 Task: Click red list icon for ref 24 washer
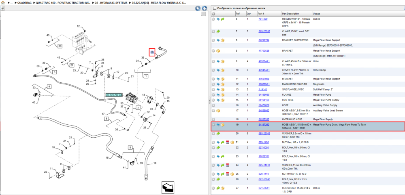[x=228, y=165]
